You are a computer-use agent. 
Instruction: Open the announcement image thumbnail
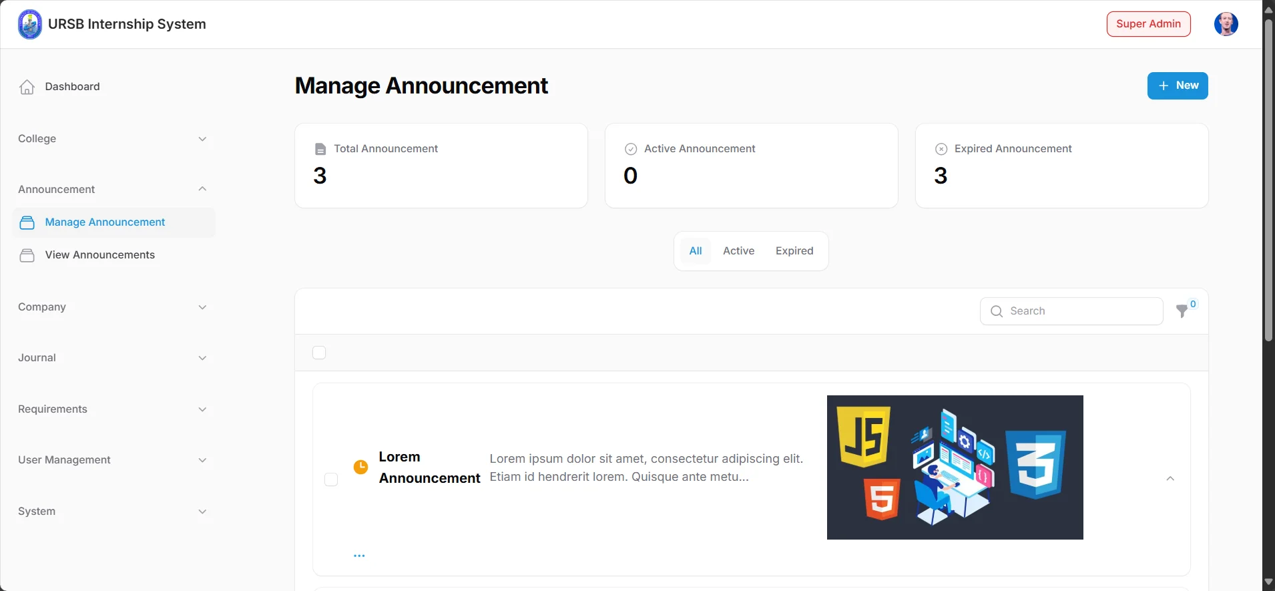click(x=955, y=467)
